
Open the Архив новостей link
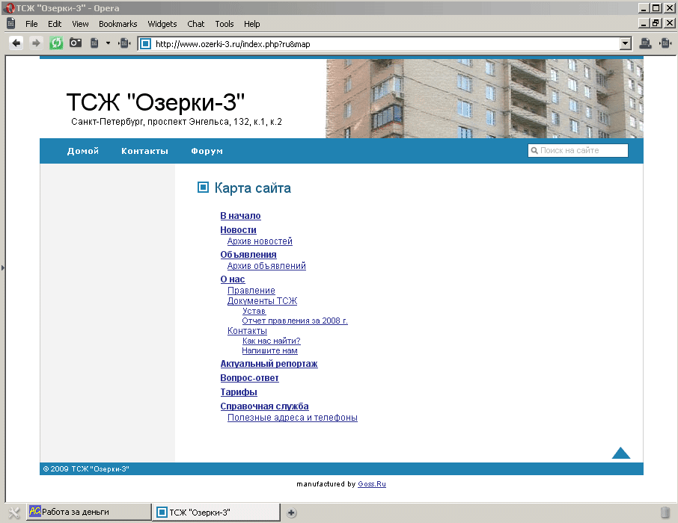click(x=260, y=241)
